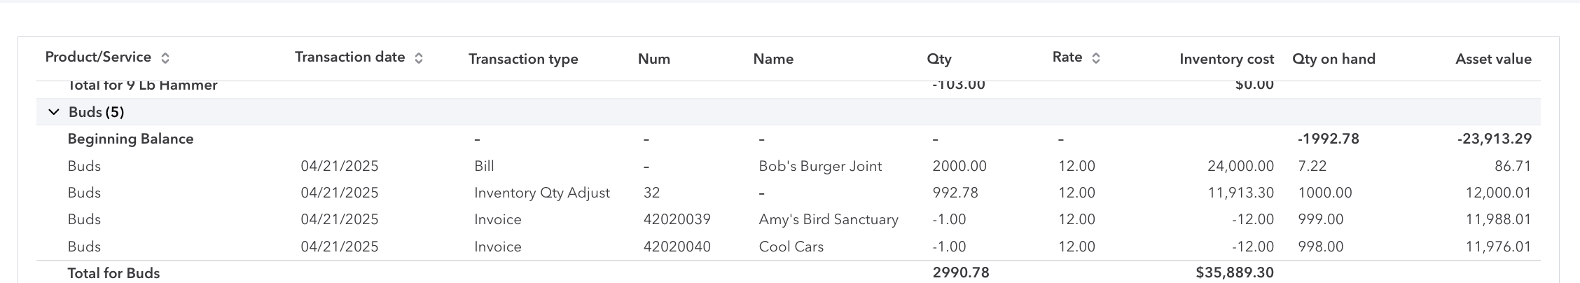Open the Bill transaction for Bob's Burger Joint
The image size is (1580, 283).
pyautogui.click(x=484, y=166)
